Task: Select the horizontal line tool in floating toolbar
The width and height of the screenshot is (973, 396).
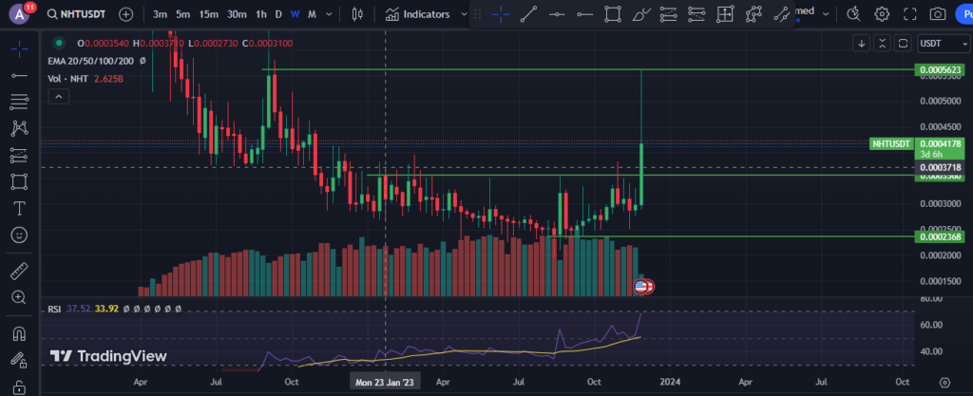Action: pyautogui.click(x=557, y=14)
